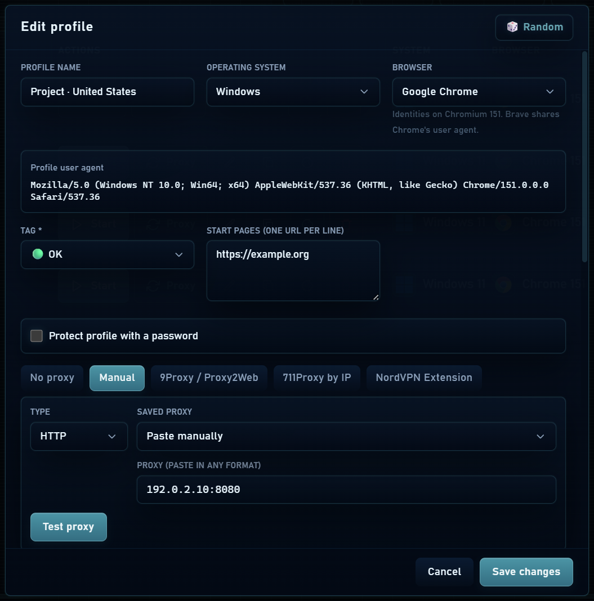Click the 'Proxy (paste in any format)' label

click(x=199, y=465)
